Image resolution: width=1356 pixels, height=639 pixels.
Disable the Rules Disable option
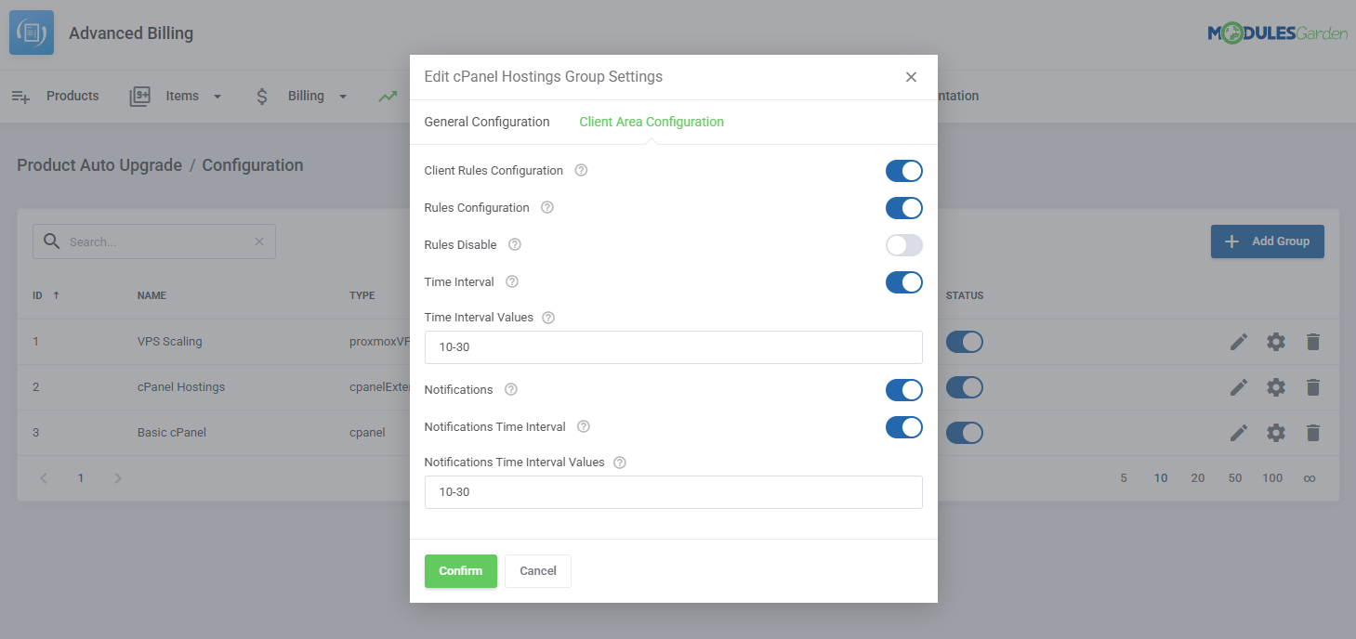point(903,244)
